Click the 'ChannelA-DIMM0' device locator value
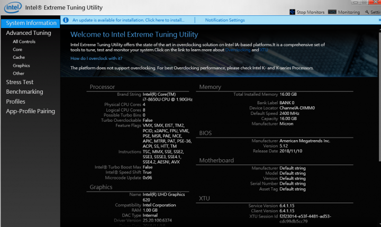The image size is (381, 227). pyautogui.click(x=297, y=108)
